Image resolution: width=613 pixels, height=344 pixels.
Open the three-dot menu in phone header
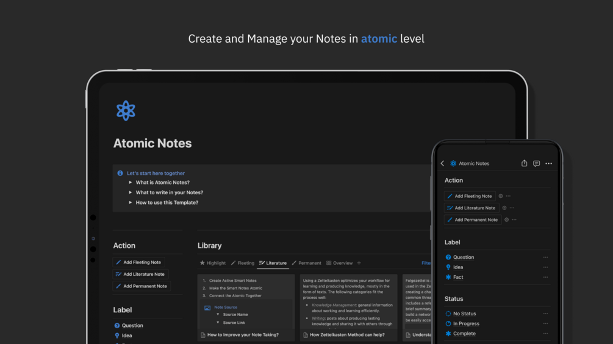[x=548, y=163]
